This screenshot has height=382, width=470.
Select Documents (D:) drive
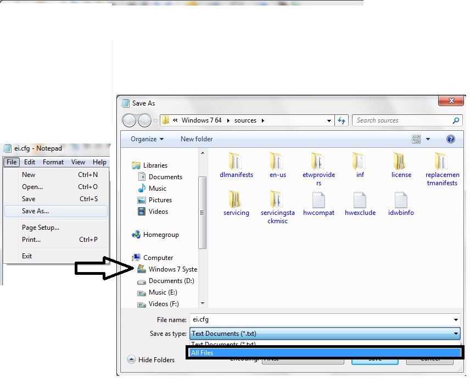pos(165,281)
